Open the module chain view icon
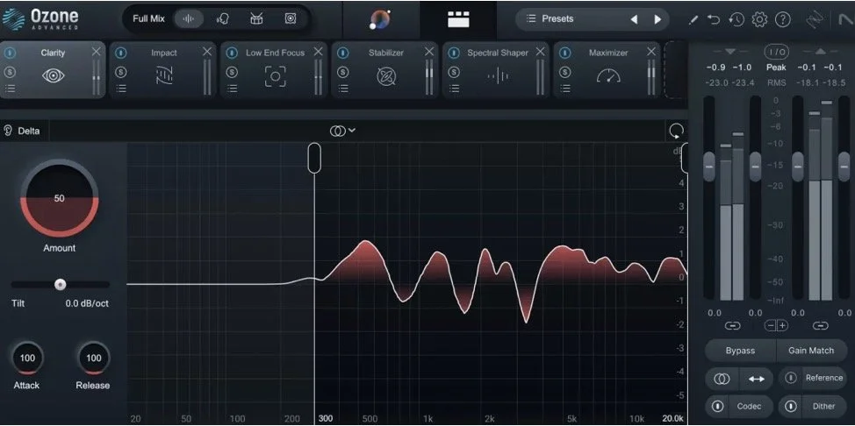 pyautogui.click(x=458, y=19)
